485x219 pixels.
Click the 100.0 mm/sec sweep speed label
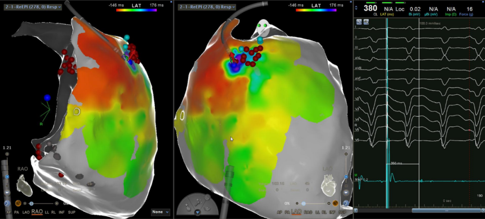tap(430, 23)
